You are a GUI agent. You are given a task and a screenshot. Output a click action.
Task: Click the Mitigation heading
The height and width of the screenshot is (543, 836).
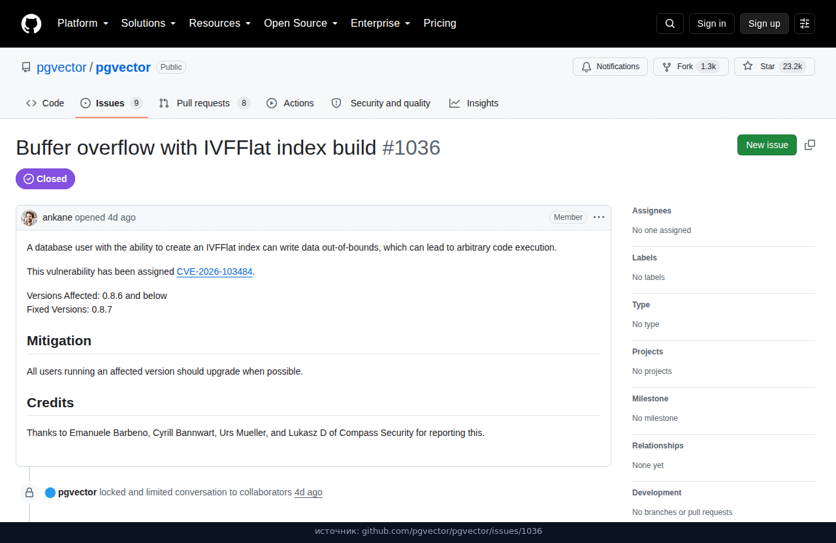tap(59, 341)
